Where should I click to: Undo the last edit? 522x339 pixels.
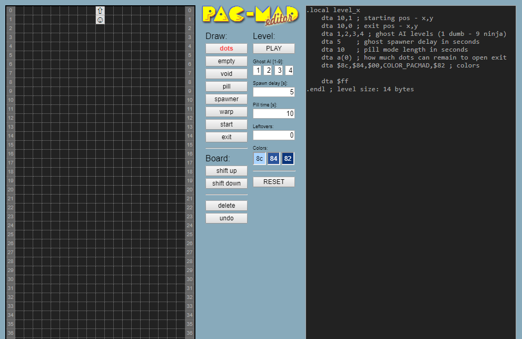[x=226, y=218]
